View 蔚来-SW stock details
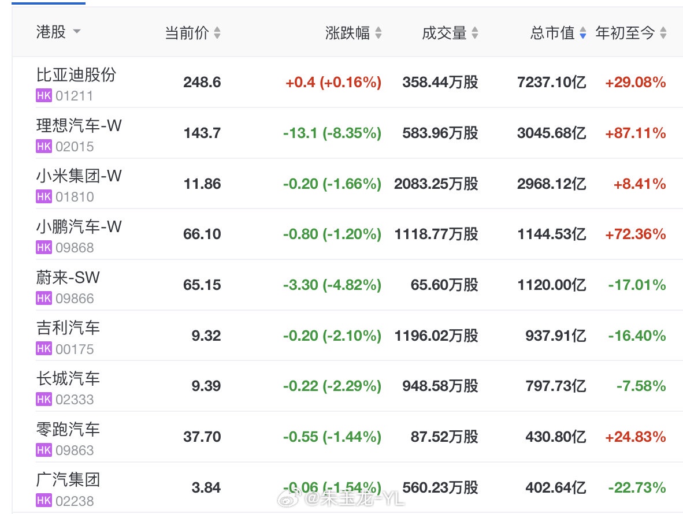The image size is (683, 514). point(68,277)
